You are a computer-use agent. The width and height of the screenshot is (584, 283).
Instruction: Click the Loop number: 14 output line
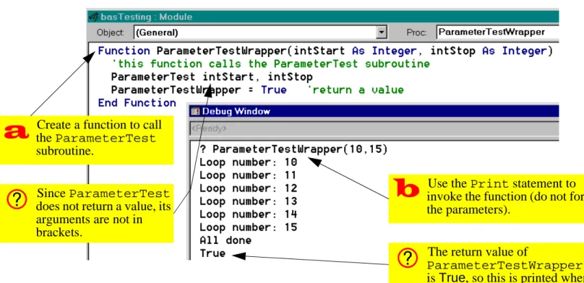pyautogui.click(x=249, y=214)
